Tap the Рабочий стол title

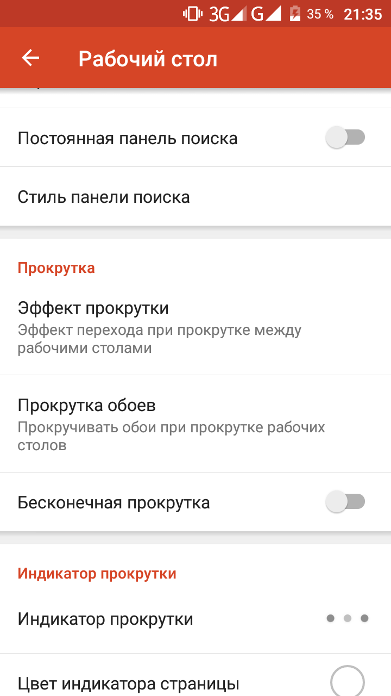(x=148, y=59)
